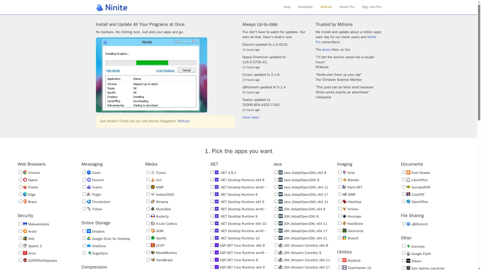Click the Blender icon

coord(344,180)
